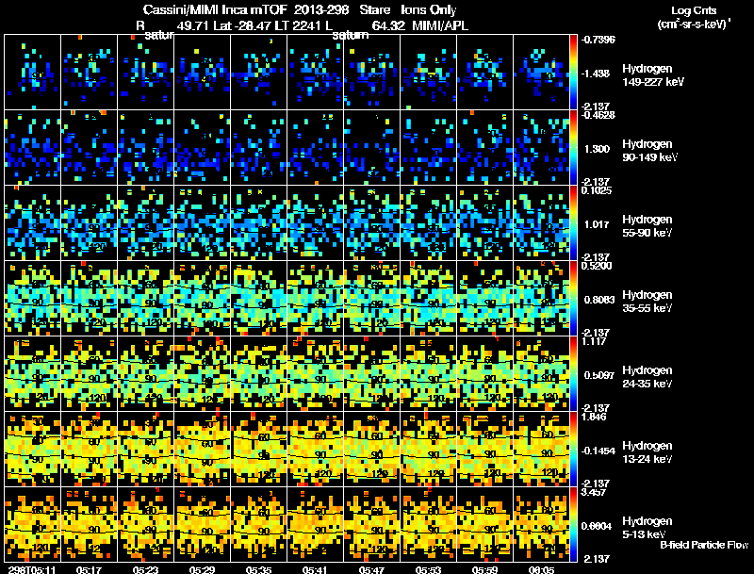Click the color bar beside the 90-149 keV row
The height and width of the screenshot is (574, 754).
click(573, 148)
